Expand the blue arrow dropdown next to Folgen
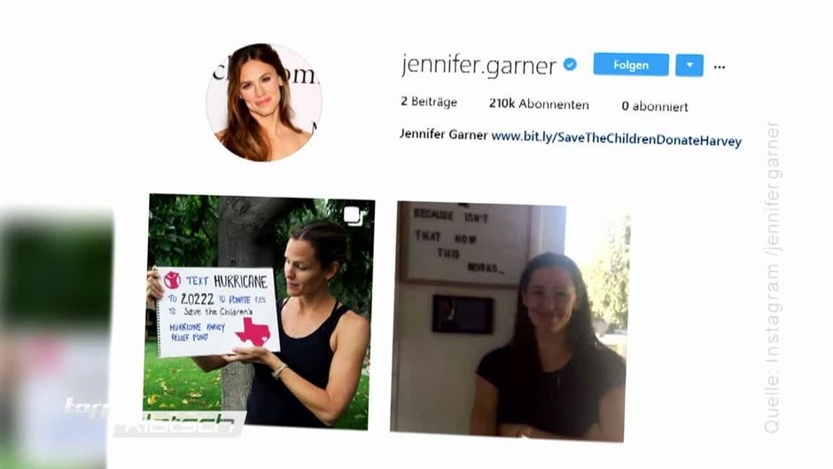The height and width of the screenshot is (469, 833). tap(689, 66)
